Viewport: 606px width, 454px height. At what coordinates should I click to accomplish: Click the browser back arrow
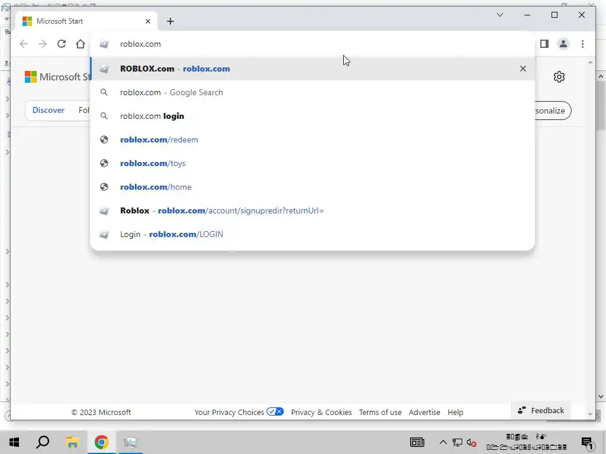pyautogui.click(x=24, y=44)
